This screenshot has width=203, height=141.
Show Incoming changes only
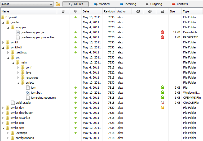tap(127, 4)
